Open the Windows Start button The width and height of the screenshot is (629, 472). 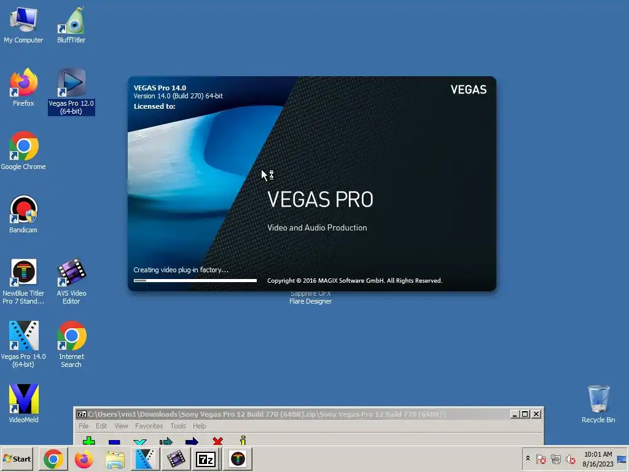pos(17,458)
